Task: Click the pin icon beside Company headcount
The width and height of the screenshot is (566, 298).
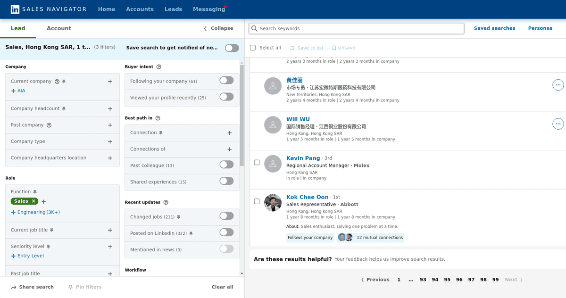Action: [64, 109]
